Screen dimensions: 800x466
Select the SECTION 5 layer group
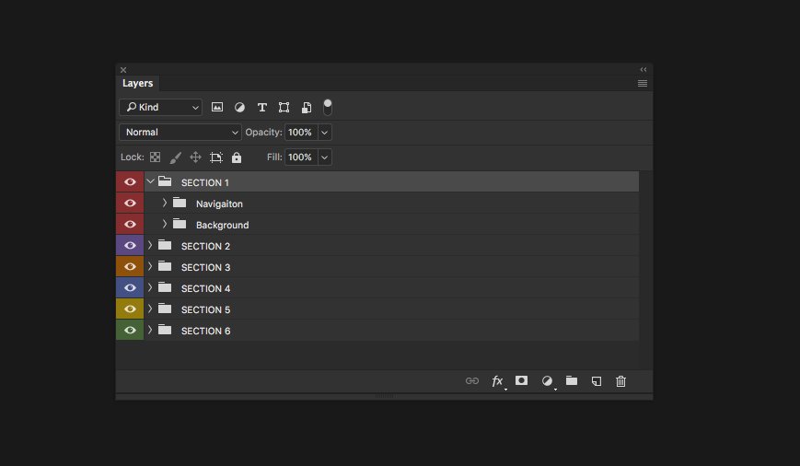pyautogui.click(x=391, y=309)
